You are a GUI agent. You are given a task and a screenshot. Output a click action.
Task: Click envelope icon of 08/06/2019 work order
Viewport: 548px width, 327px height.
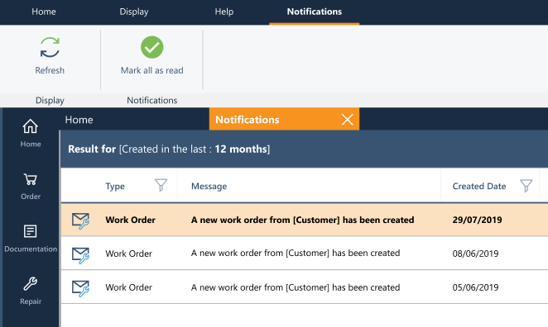(x=80, y=255)
